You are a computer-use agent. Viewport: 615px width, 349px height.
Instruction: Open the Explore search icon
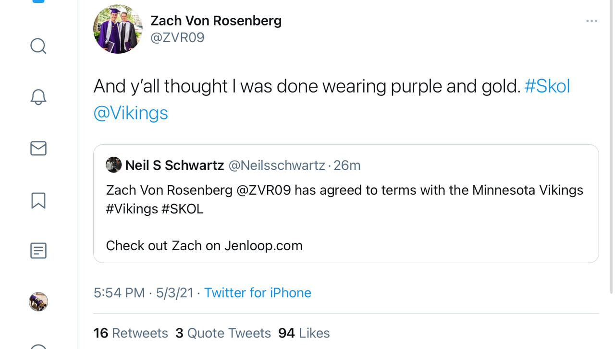pos(38,46)
